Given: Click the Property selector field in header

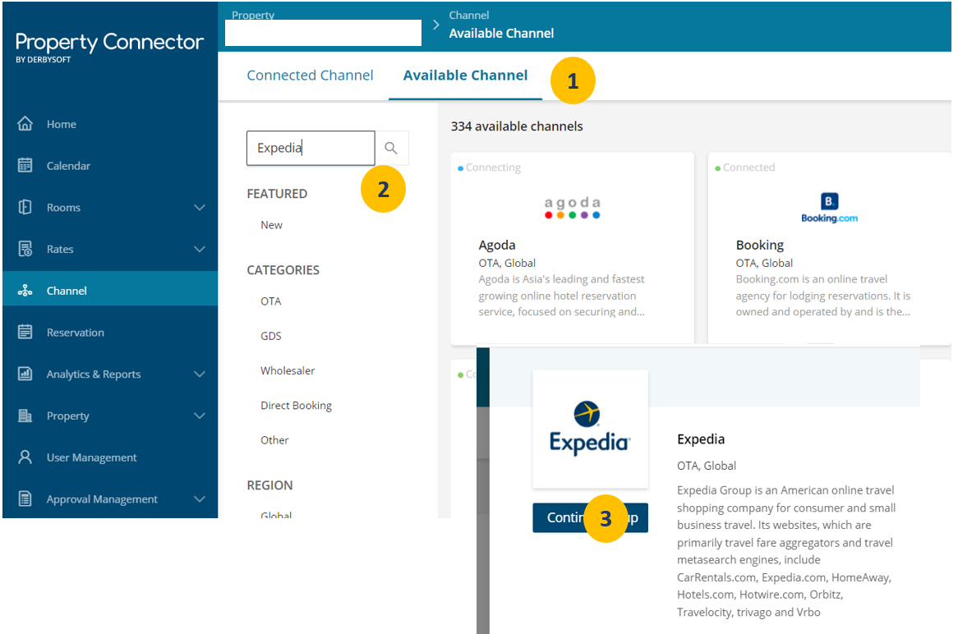Looking at the screenshot, I should (x=323, y=32).
